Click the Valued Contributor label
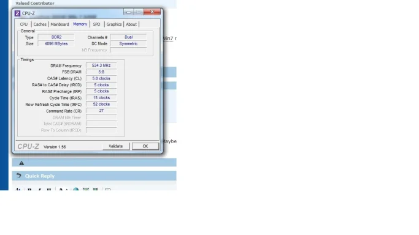419x235 pixels. click(x=35, y=3)
